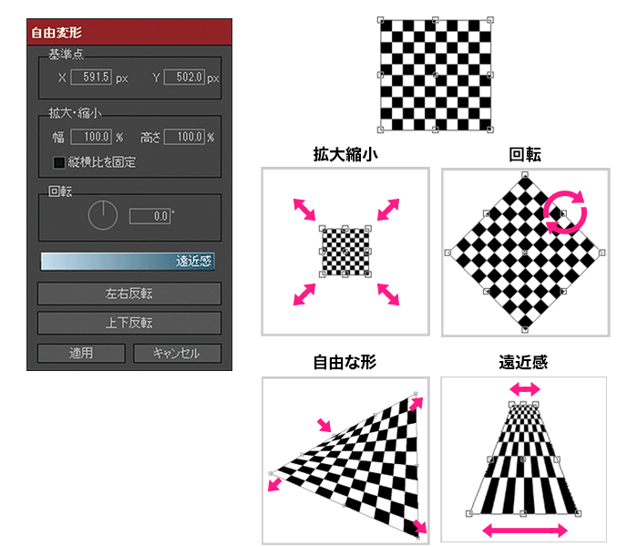Click the rotation angle dial
The height and width of the screenshot is (547, 638).
coord(104,216)
